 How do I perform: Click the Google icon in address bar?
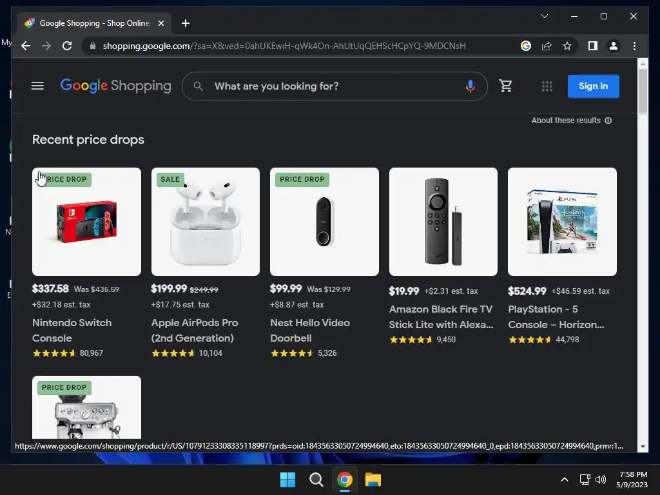pos(526,46)
